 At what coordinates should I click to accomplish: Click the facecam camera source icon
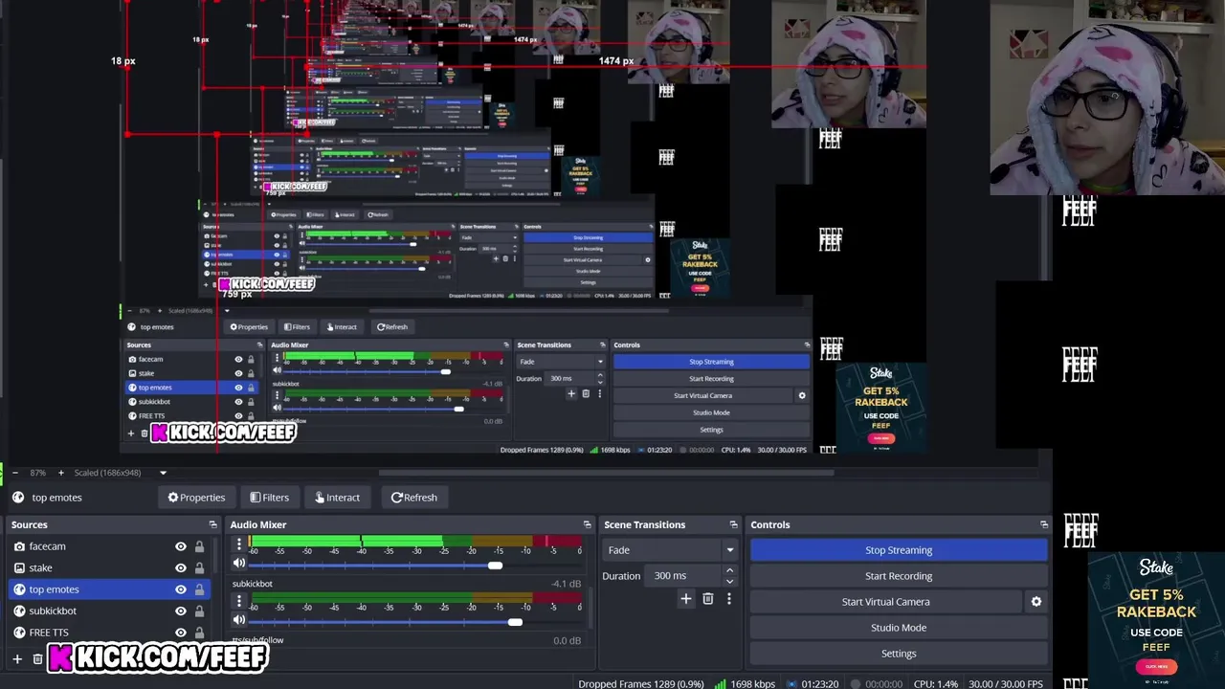coord(19,546)
